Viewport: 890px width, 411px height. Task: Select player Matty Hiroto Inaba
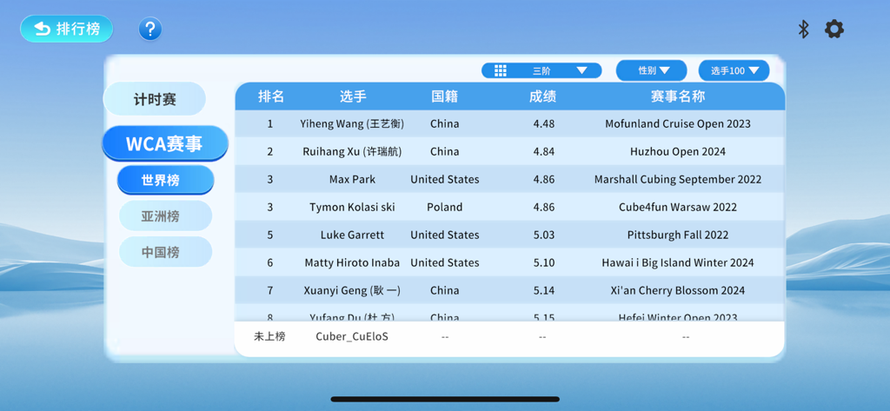tap(352, 262)
